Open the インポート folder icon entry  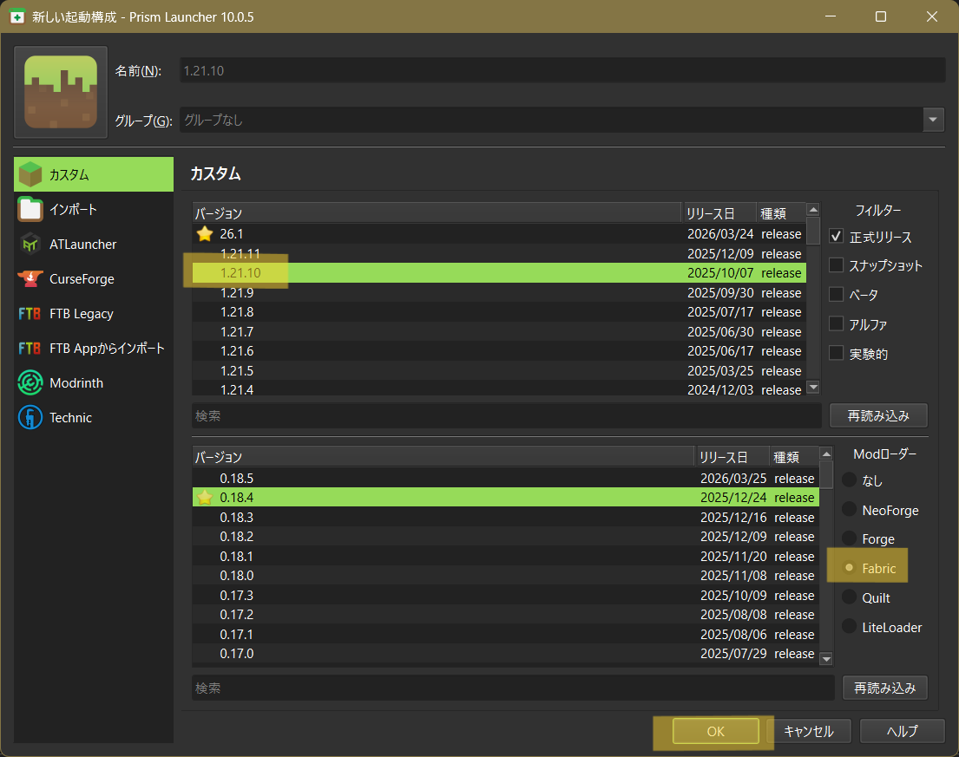click(30, 210)
